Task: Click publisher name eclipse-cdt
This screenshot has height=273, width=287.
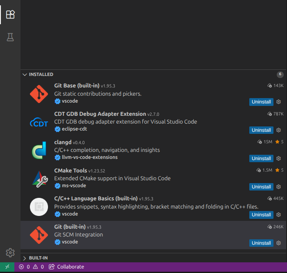Action: coord(74,129)
